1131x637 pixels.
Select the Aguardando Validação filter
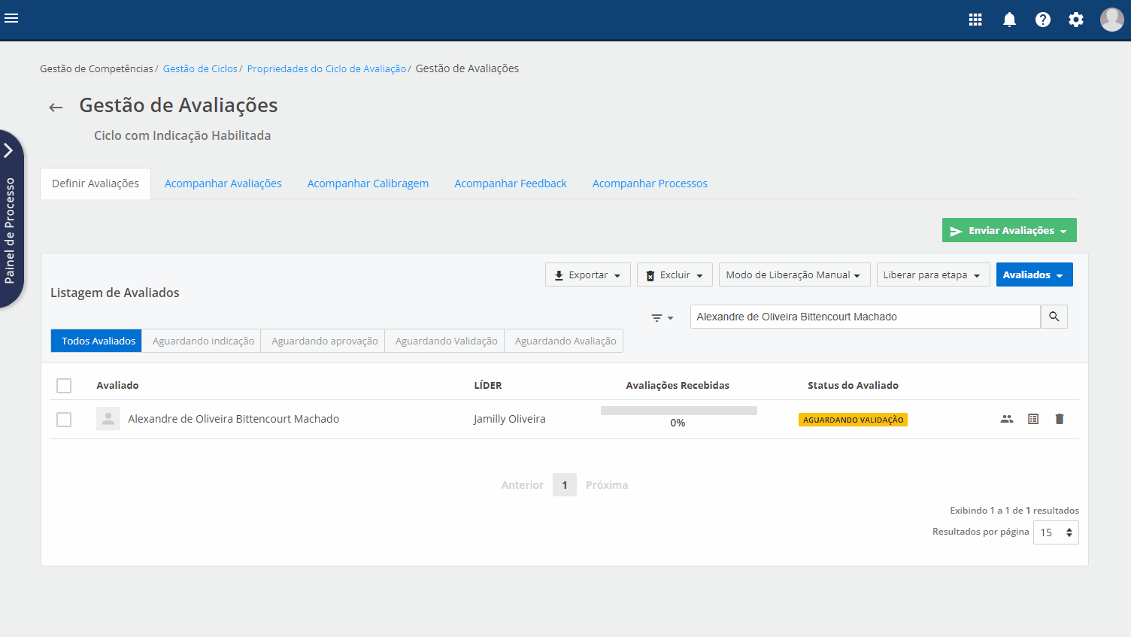click(x=446, y=341)
